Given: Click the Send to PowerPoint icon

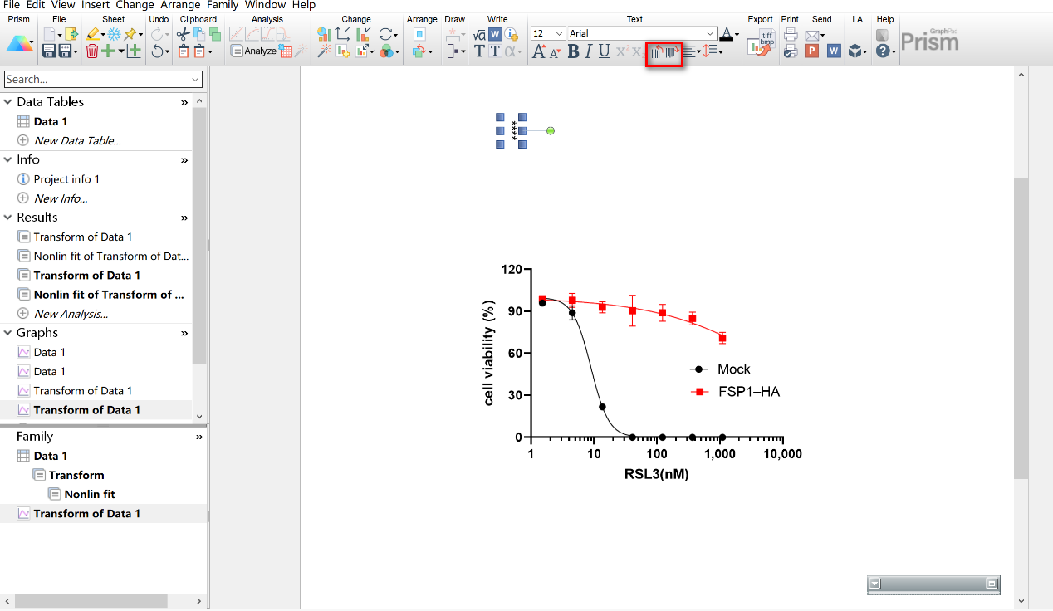Looking at the screenshot, I should 812,51.
